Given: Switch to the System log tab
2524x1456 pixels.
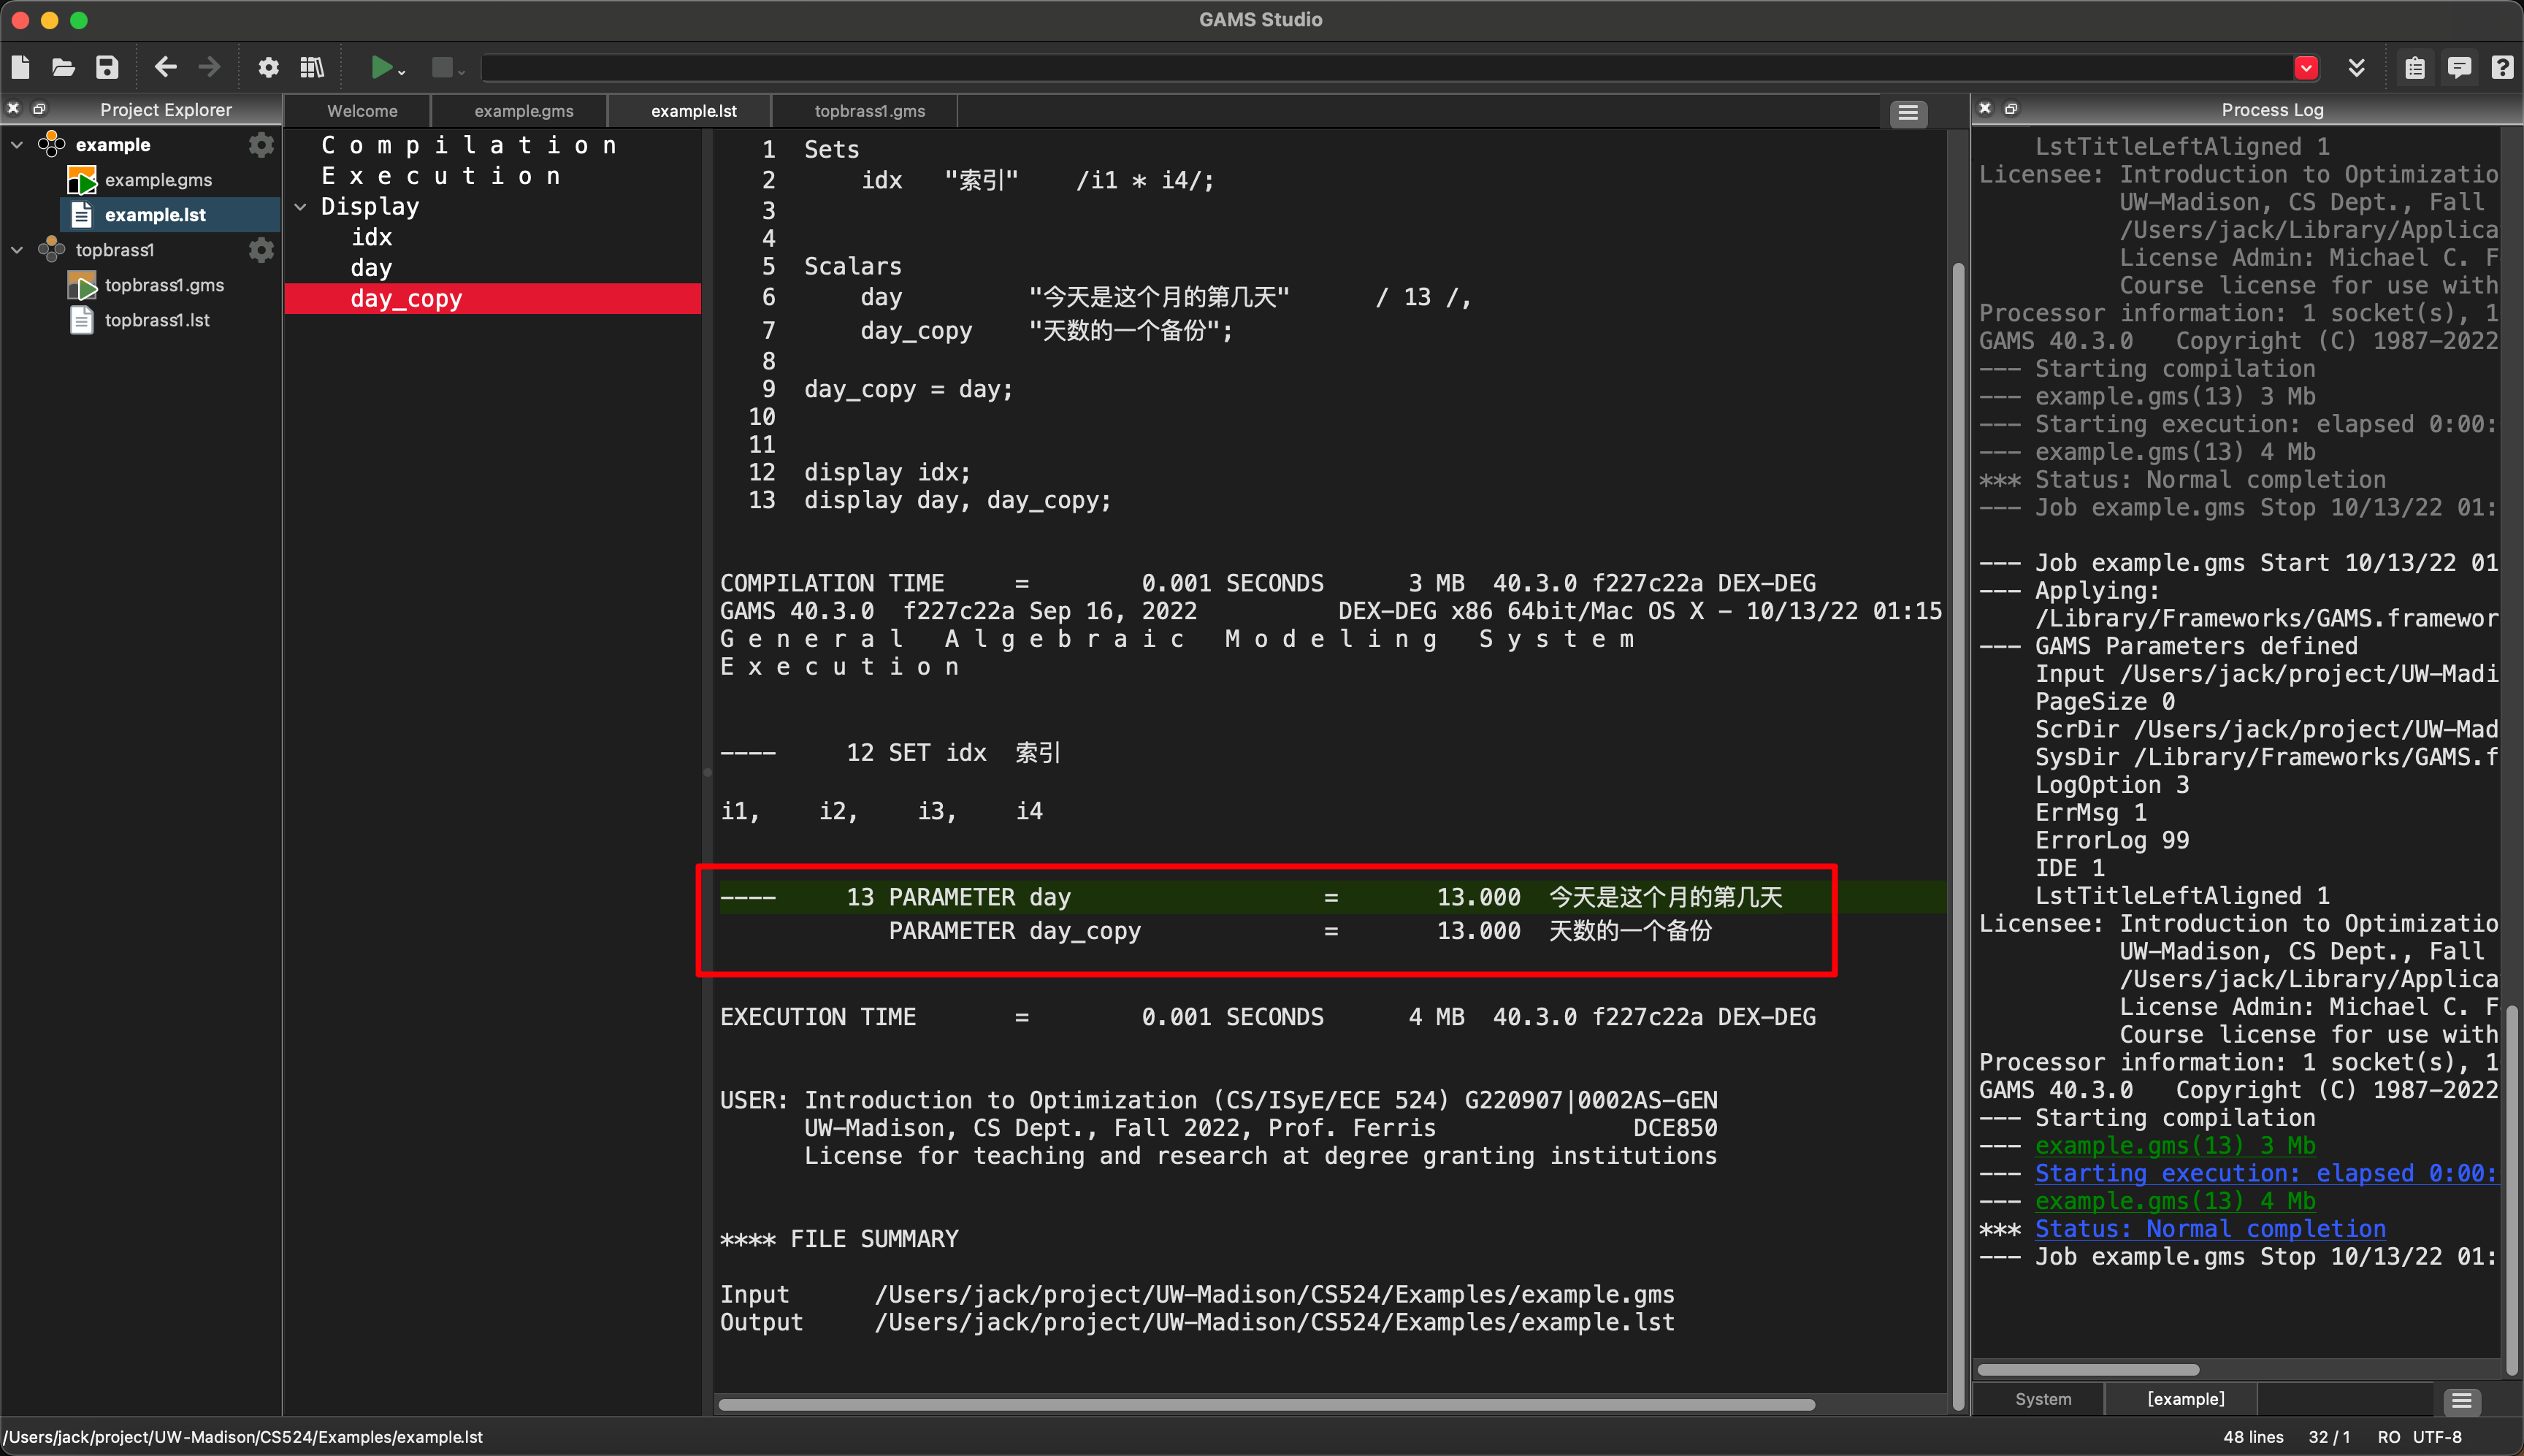Looking at the screenshot, I should pyautogui.click(x=2042, y=1399).
